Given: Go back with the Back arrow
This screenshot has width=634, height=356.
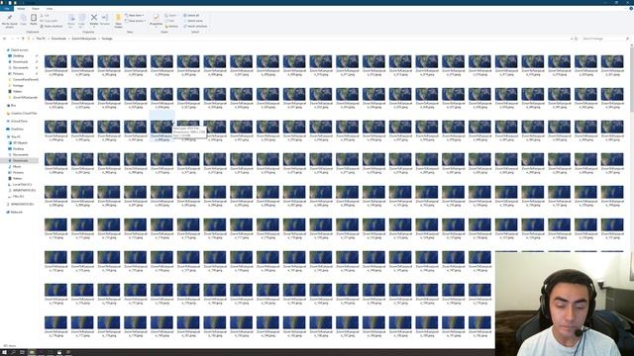Looking at the screenshot, I should coord(5,39).
